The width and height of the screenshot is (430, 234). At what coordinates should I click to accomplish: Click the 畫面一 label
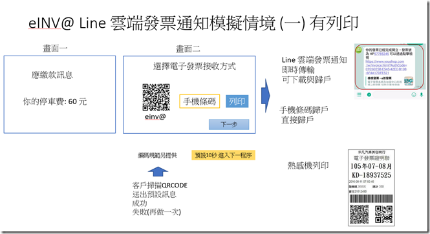coord(55,48)
